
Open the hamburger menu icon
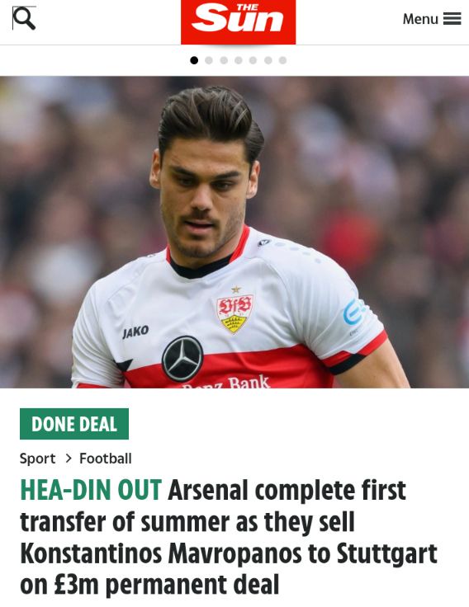pyautogui.click(x=452, y=19)
